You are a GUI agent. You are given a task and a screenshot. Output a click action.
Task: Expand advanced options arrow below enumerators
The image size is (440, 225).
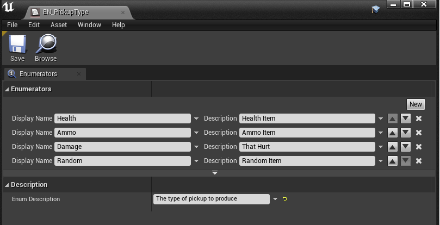tap(215, 172)
